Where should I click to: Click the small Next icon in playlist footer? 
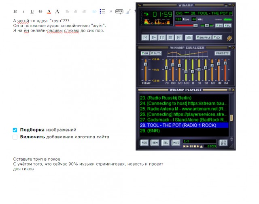[x=198, y=146]
